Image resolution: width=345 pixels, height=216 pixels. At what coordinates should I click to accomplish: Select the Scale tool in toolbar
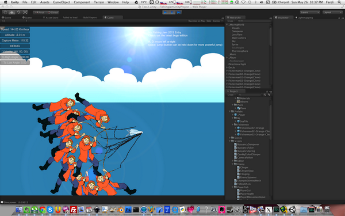tap(25, 13)
